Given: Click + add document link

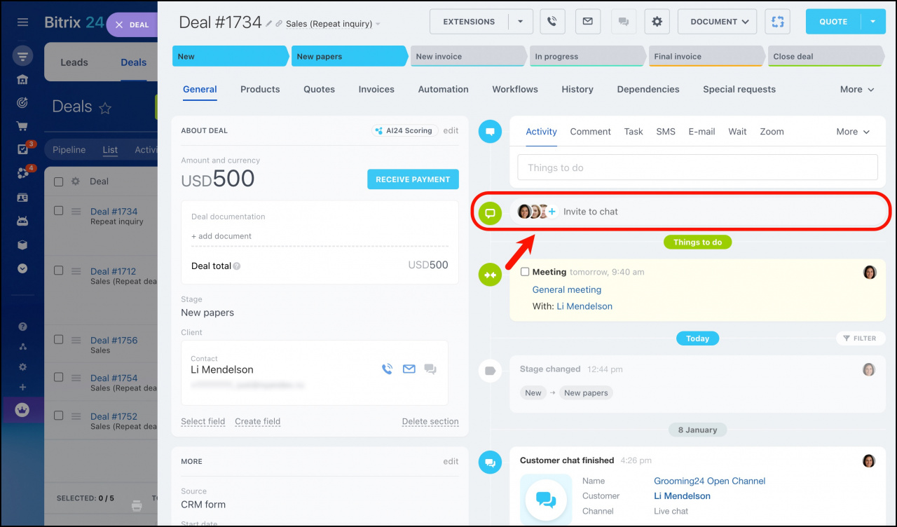Looking at the screenshot, I should [x=221, y=236].
